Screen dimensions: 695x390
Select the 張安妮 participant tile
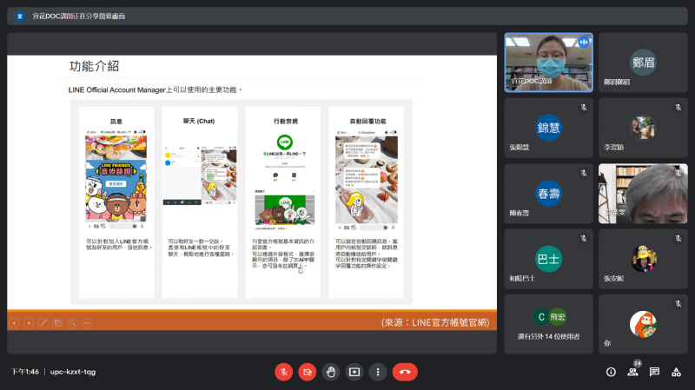[643, 259]
